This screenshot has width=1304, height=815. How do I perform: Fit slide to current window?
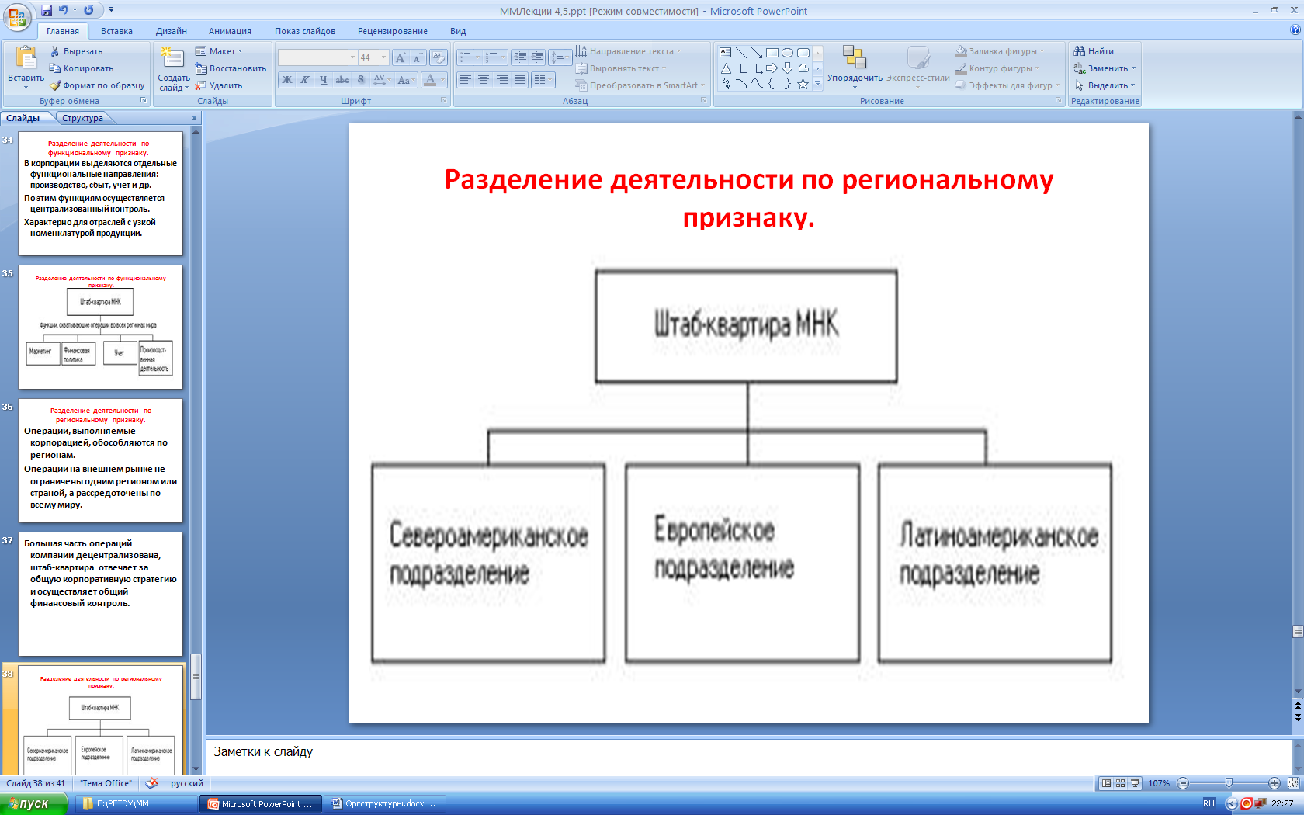pyautogui.click(x=1293, y=783)
